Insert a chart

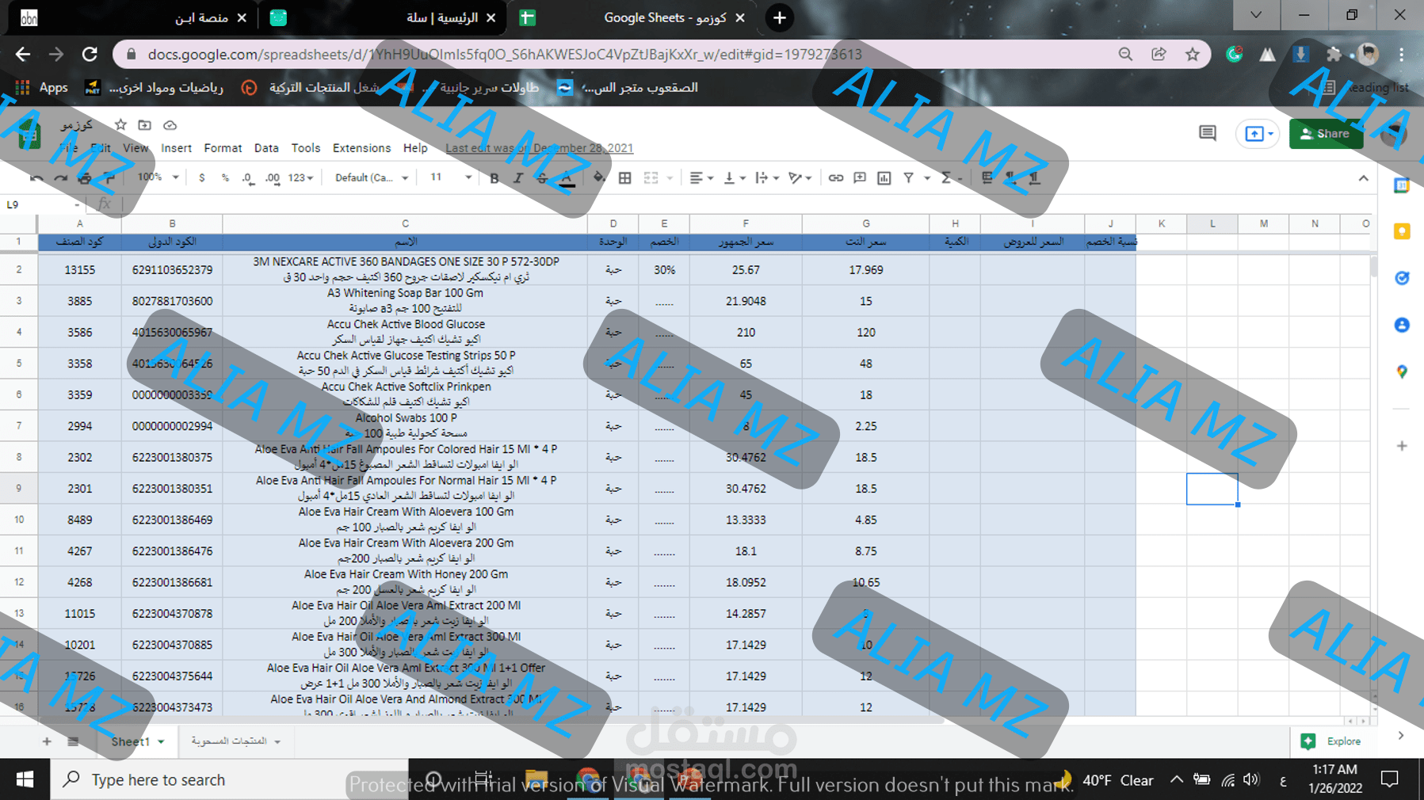(884, 178)
